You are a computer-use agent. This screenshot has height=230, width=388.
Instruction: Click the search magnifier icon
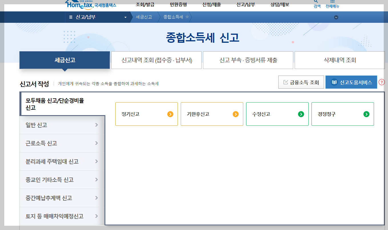click(315, 2)
